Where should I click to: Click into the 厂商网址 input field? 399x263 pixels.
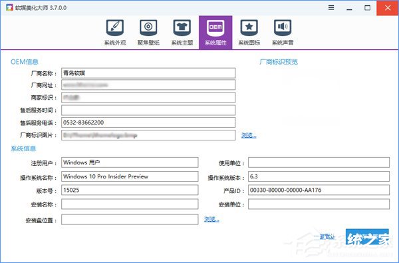click(148, 85)
